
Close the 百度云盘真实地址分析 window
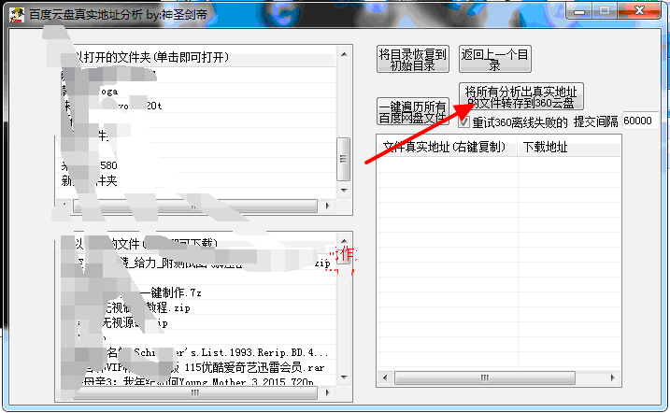(639, 11)
